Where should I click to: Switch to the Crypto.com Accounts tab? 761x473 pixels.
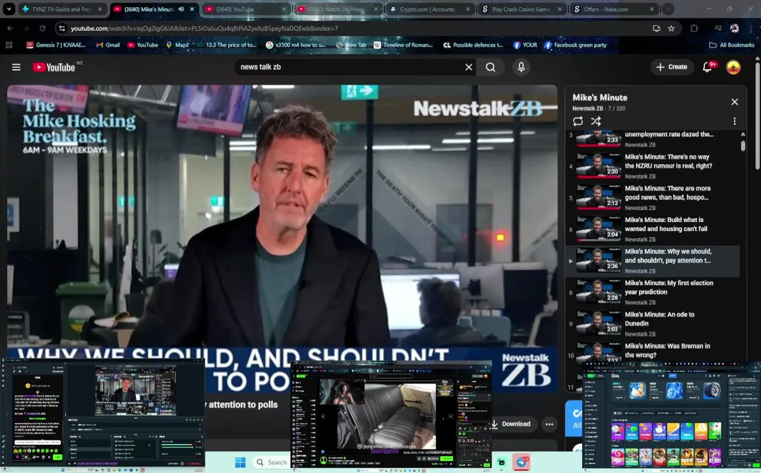pos(430,9)
